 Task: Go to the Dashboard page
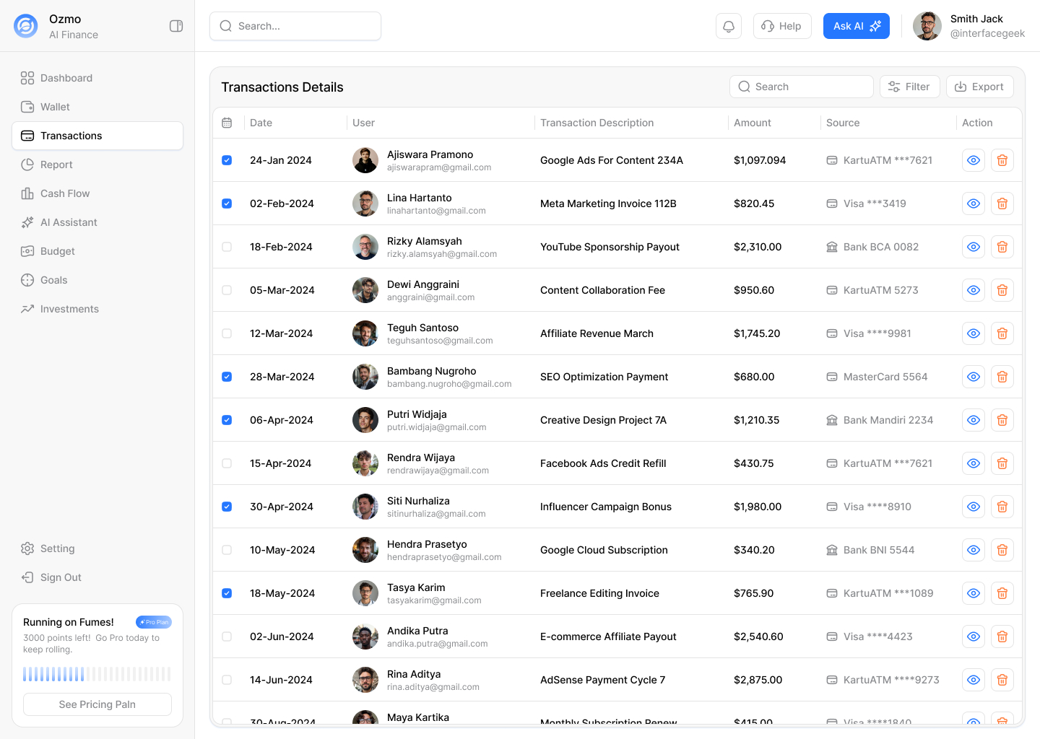point(66,78)
